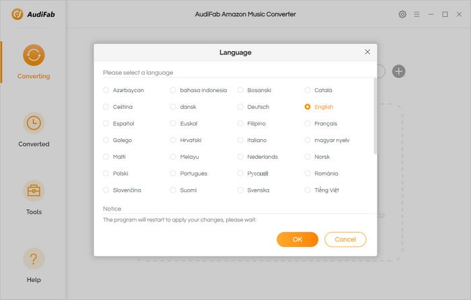Select Polski radio button
471x300 pixels.
coord(106,174)
